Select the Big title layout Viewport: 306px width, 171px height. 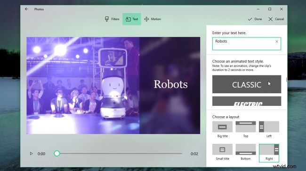223,129
